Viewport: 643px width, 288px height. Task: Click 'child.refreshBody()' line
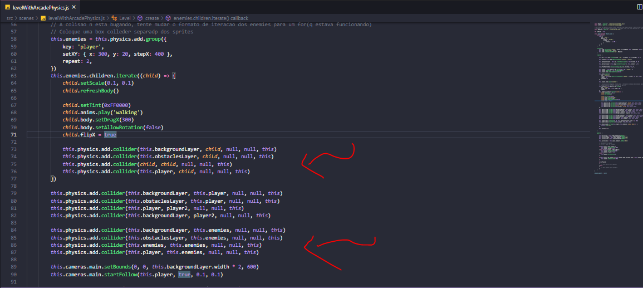[x=90, y=91]
